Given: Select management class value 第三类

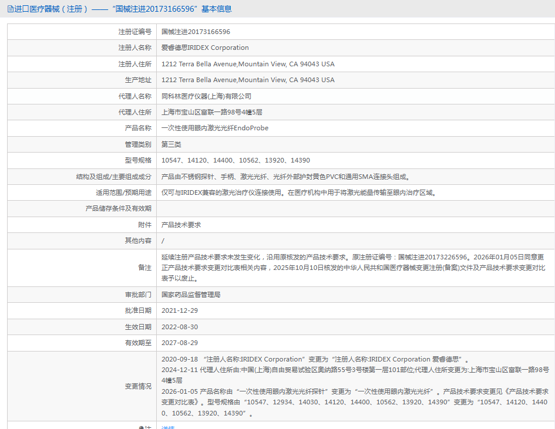Looking at the screenshot, I should (171, 144).
